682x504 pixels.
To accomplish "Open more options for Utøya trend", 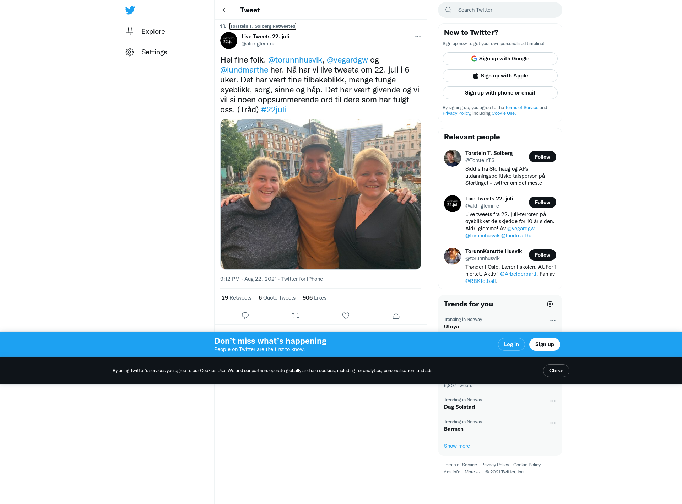I will tap(553, 321).
